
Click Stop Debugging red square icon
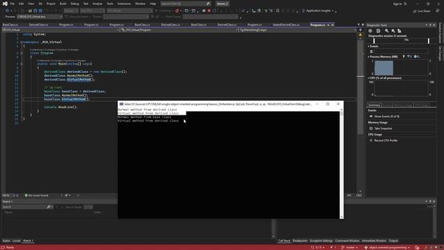click(x=209, y=11)
